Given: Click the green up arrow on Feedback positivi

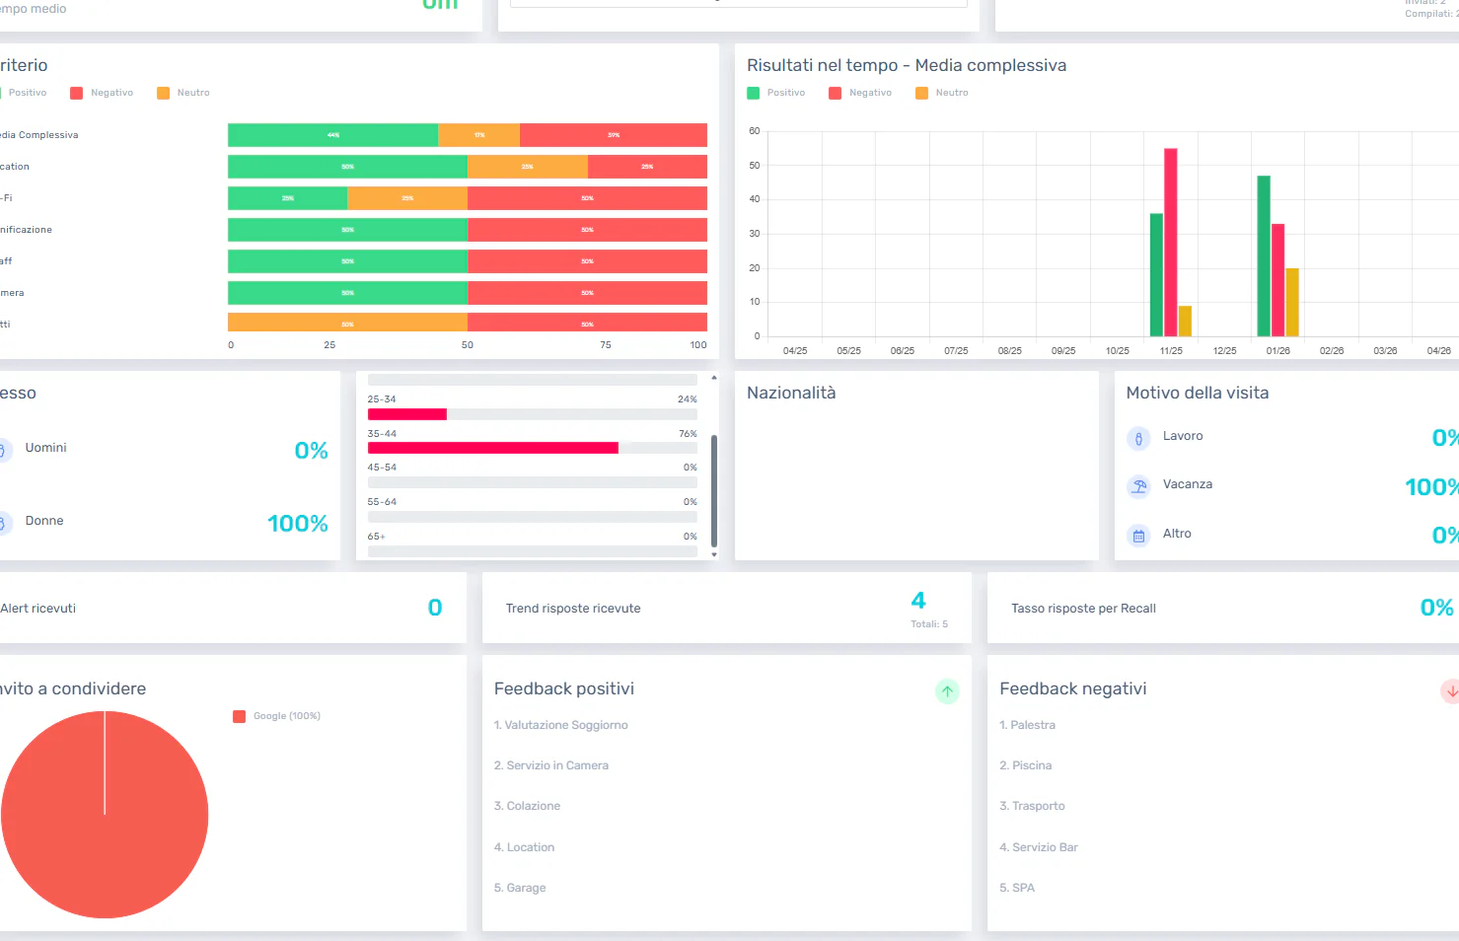Looking at the screenshot, I should (947, 691).
